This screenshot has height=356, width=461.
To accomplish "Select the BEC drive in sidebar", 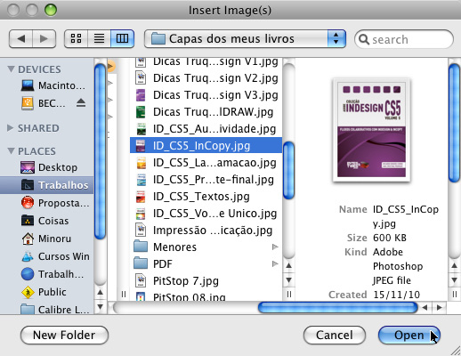I will tap(44, 103).
